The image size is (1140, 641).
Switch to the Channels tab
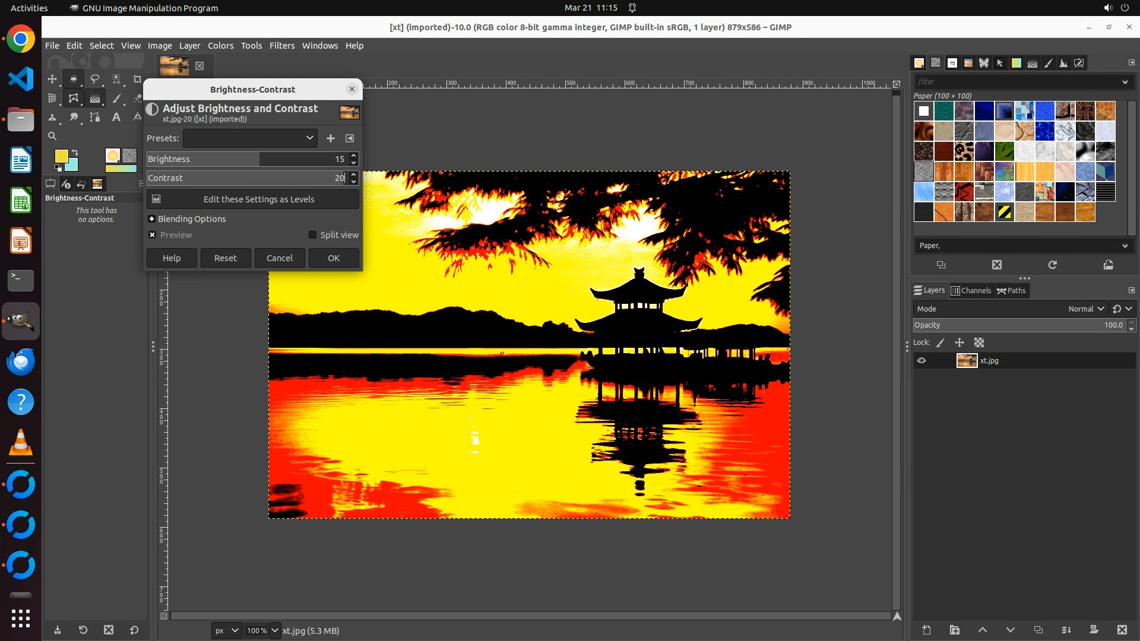(971, 290)
